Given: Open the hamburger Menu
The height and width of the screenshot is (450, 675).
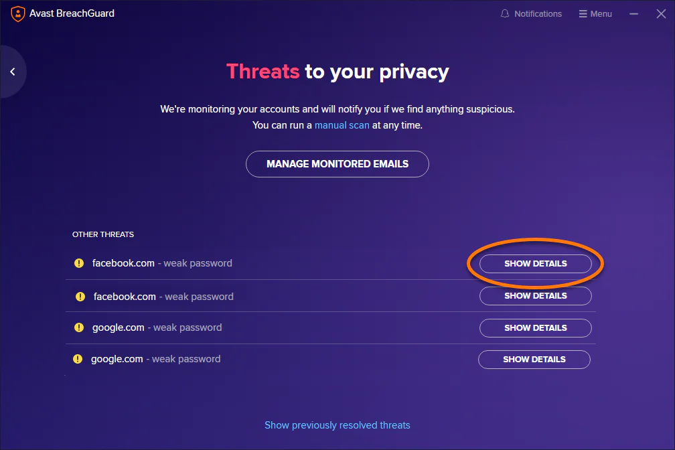Looking at the screenshot, I should [x=595, y=14].
